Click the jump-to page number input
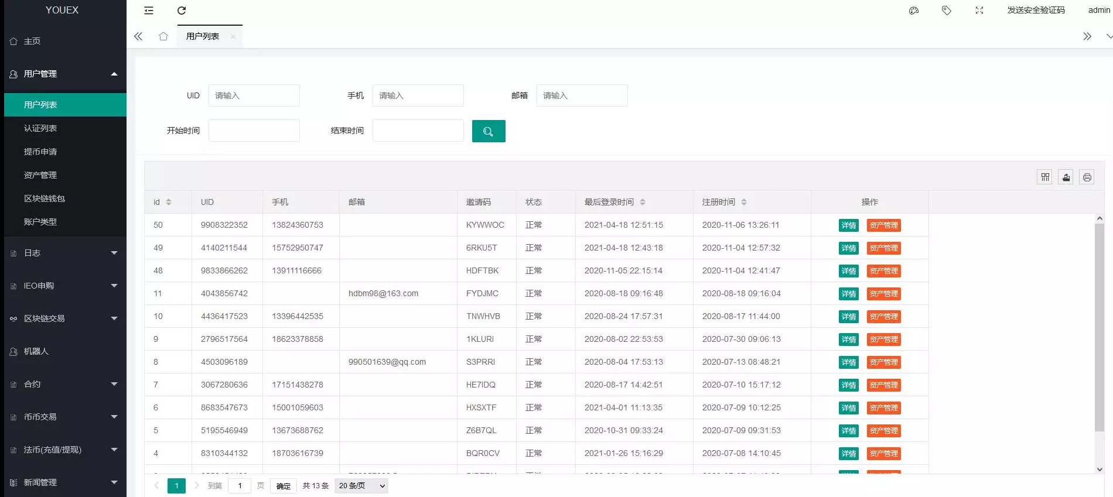The image size is (1113, 497). tap(240, 486)
